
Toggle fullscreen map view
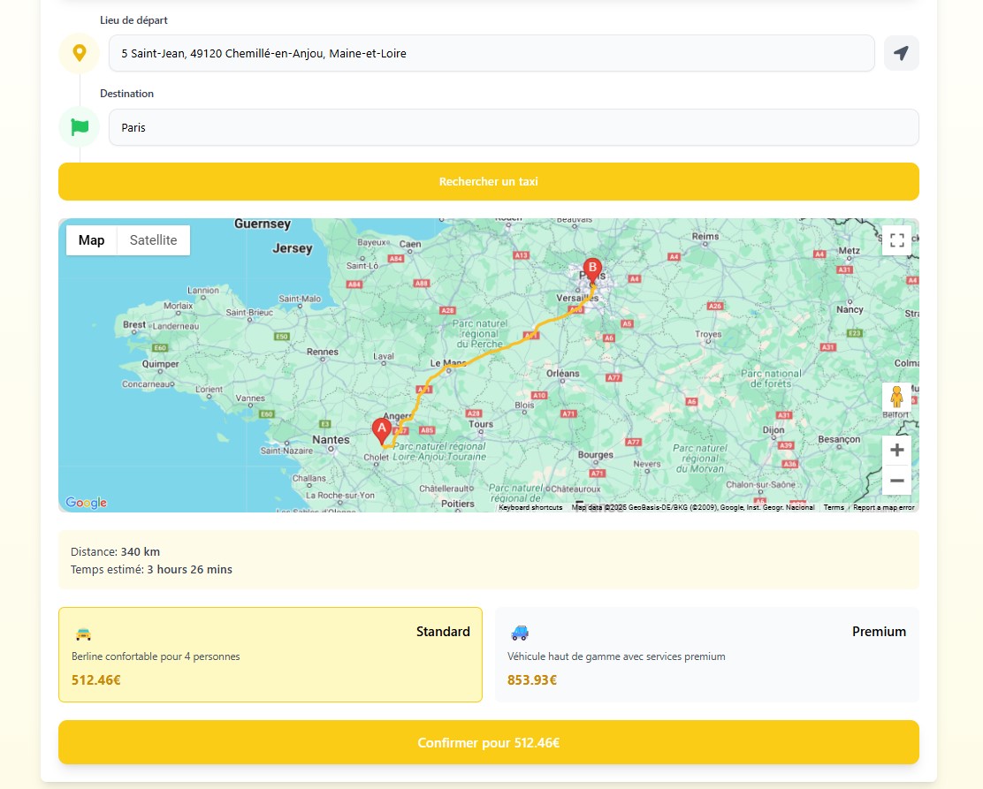click(896, 240)
